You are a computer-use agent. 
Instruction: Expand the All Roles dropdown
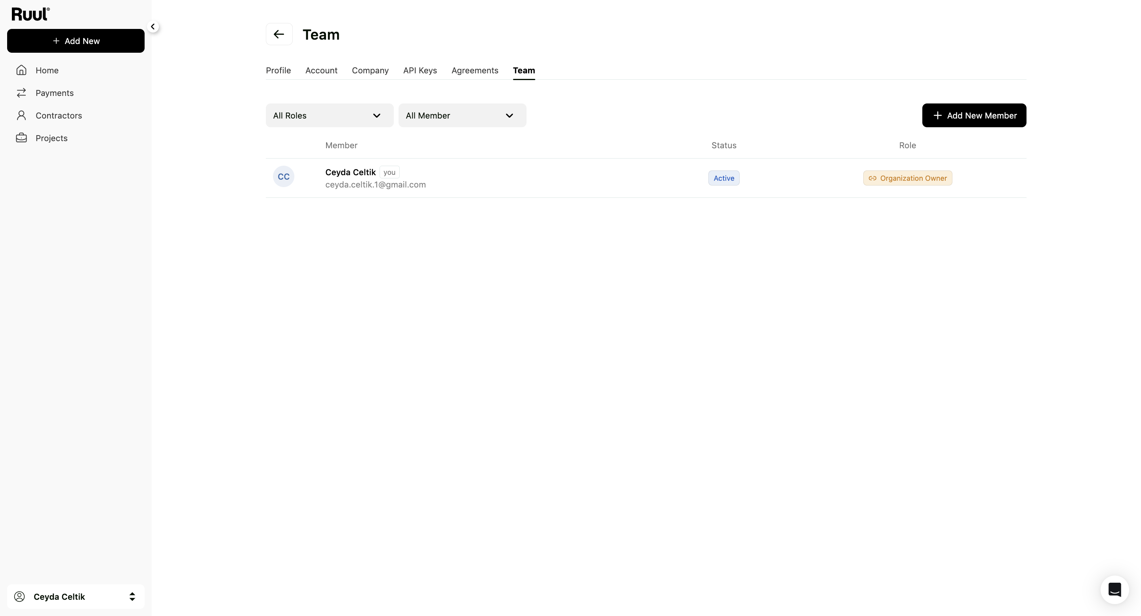(330, 115)
